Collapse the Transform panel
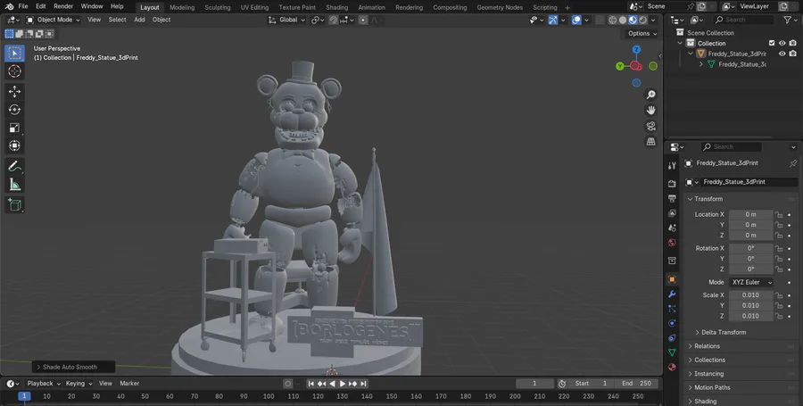This screenshot has height=406, width=803. pyautogui.click(x=708, y=199)
